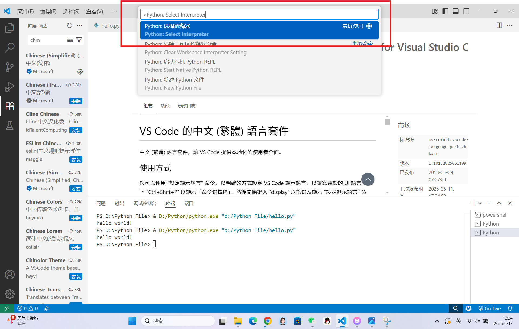The image size is (519, 329).
Task: Switch to 问题 panel tab
Action: pos(101,203)
